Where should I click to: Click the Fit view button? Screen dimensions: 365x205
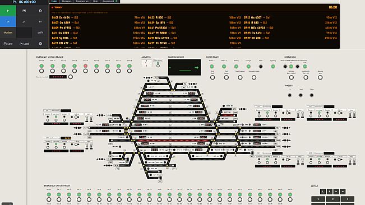40,32
